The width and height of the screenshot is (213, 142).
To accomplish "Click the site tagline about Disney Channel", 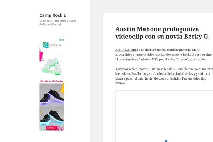I will pos(58,23).
